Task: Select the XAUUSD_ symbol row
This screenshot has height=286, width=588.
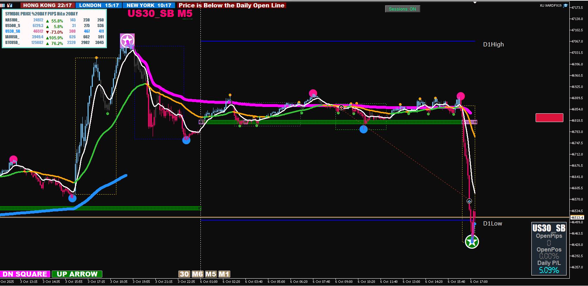Action: tap(55, 37)
